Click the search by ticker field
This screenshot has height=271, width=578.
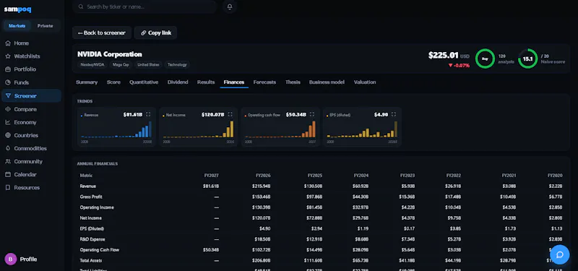click(144, 7)
